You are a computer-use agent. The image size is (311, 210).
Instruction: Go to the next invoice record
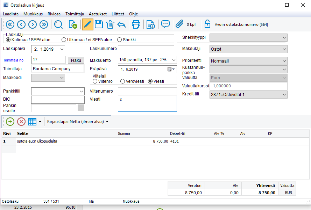click(33, 24)
